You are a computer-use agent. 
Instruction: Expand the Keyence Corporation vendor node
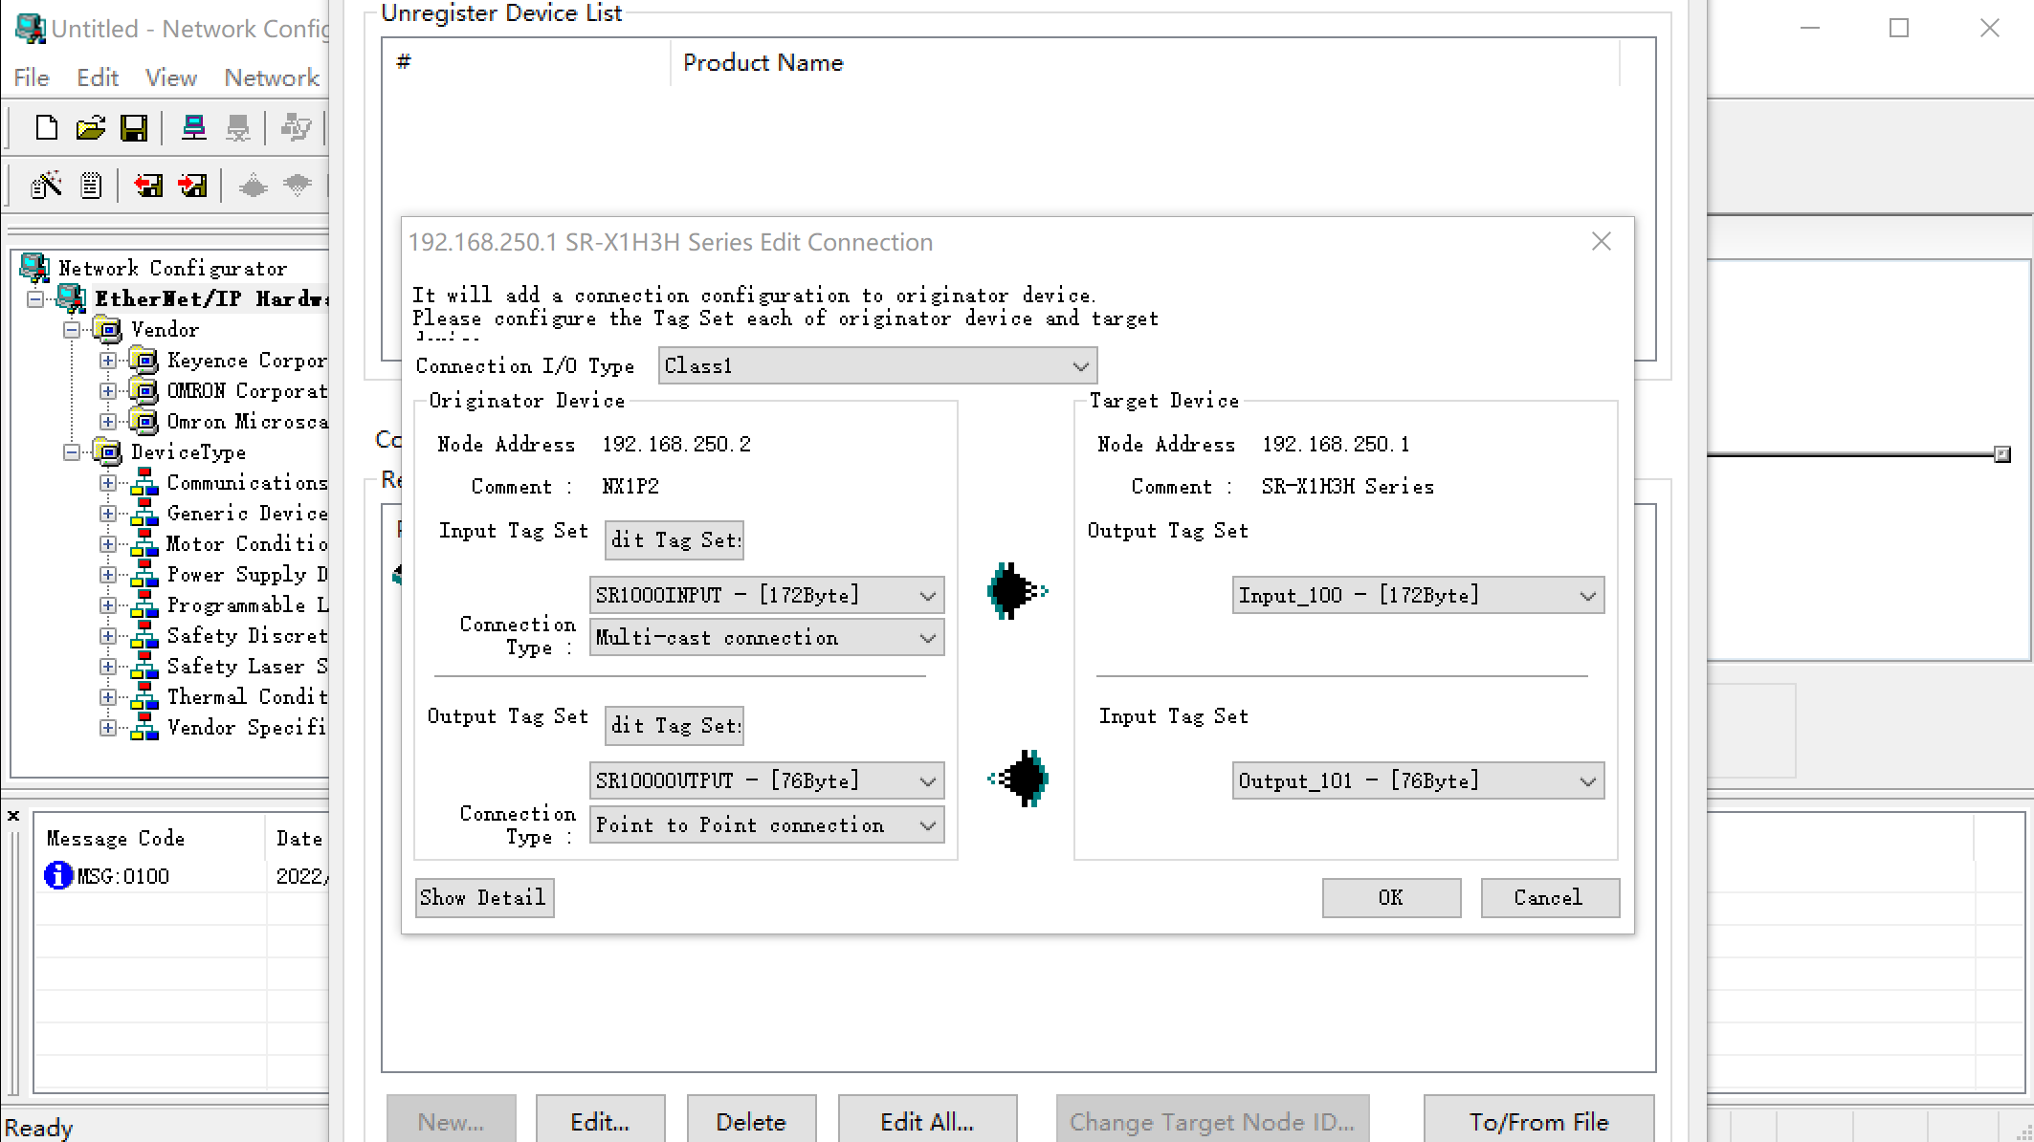point(108,361)
